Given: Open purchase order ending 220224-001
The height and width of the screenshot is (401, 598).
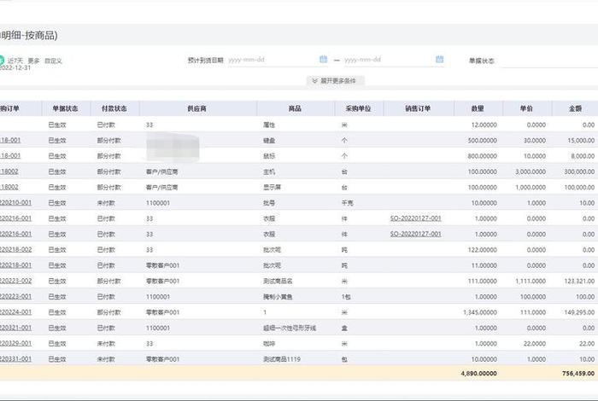Looking at the screenshot, I should (x=15, y=312).
